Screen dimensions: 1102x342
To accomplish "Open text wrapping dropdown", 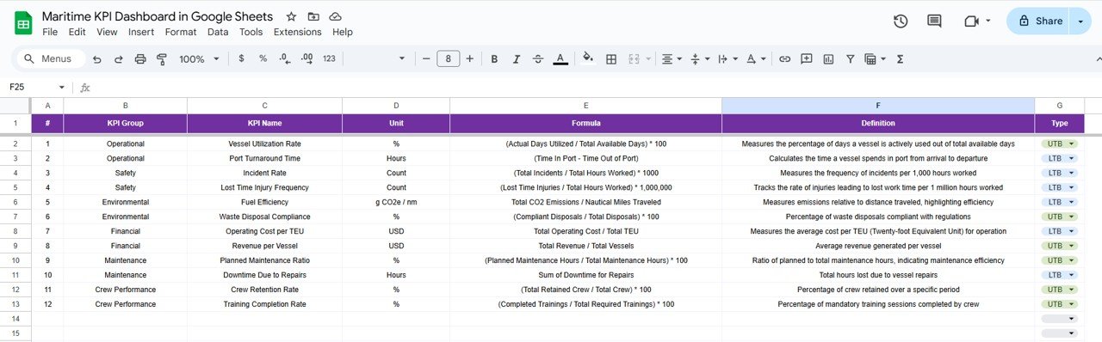I will click(x=727, y=59).
